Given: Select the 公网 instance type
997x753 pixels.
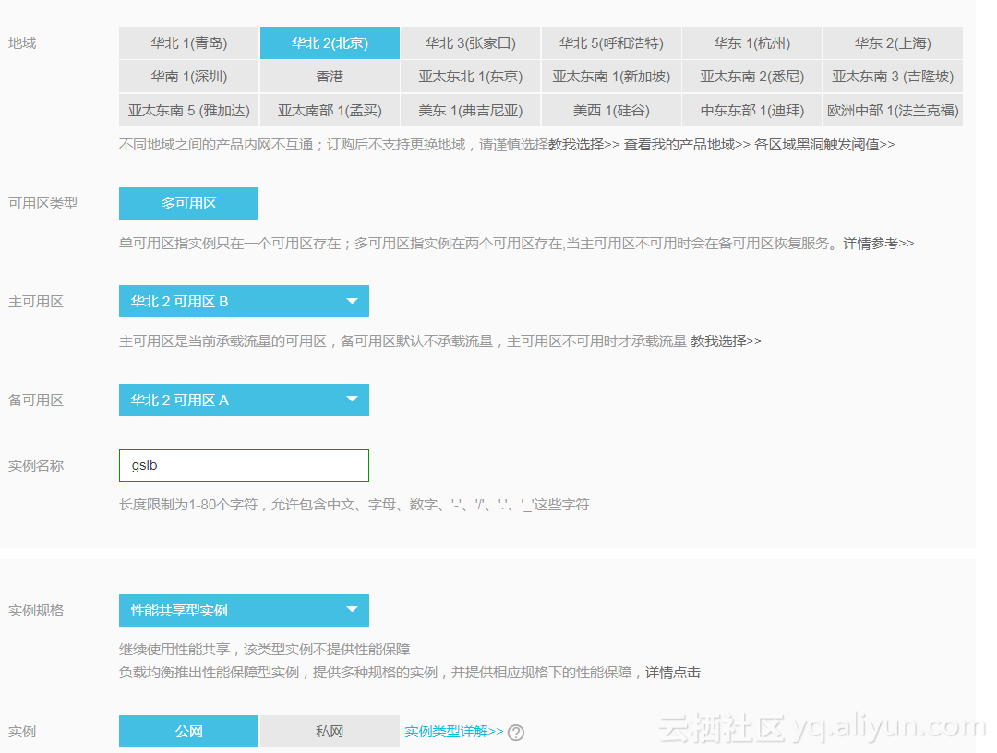Looking at the screenshot, I should pos(189,732).
